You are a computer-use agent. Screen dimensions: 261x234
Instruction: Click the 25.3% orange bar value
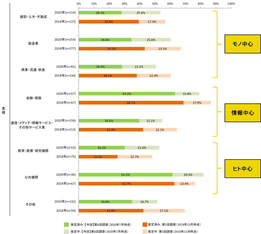pos(98,157)
